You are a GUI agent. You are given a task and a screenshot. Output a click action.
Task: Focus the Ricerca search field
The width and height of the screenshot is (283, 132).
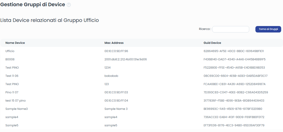click(x=231, y=29)
